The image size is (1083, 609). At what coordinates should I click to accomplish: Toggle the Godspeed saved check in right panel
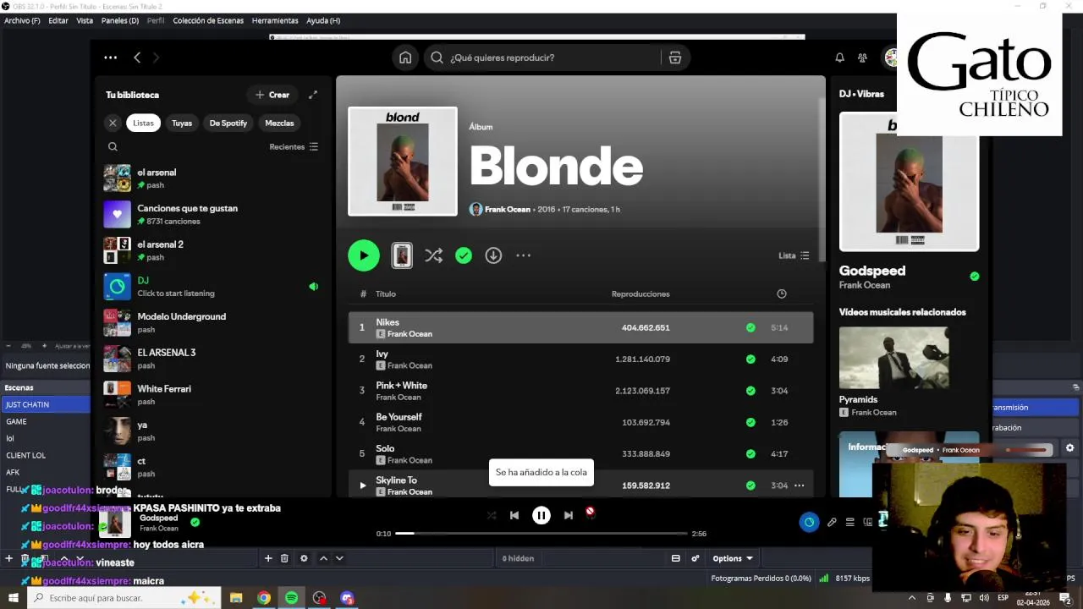click(975, 276)
